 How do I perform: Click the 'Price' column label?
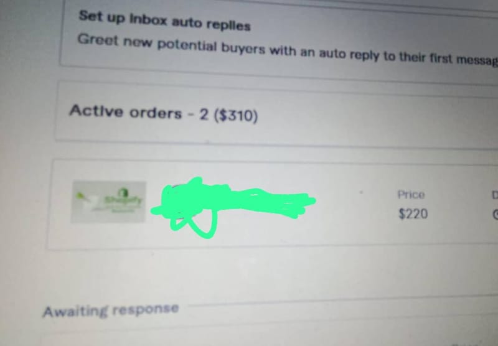411,195
